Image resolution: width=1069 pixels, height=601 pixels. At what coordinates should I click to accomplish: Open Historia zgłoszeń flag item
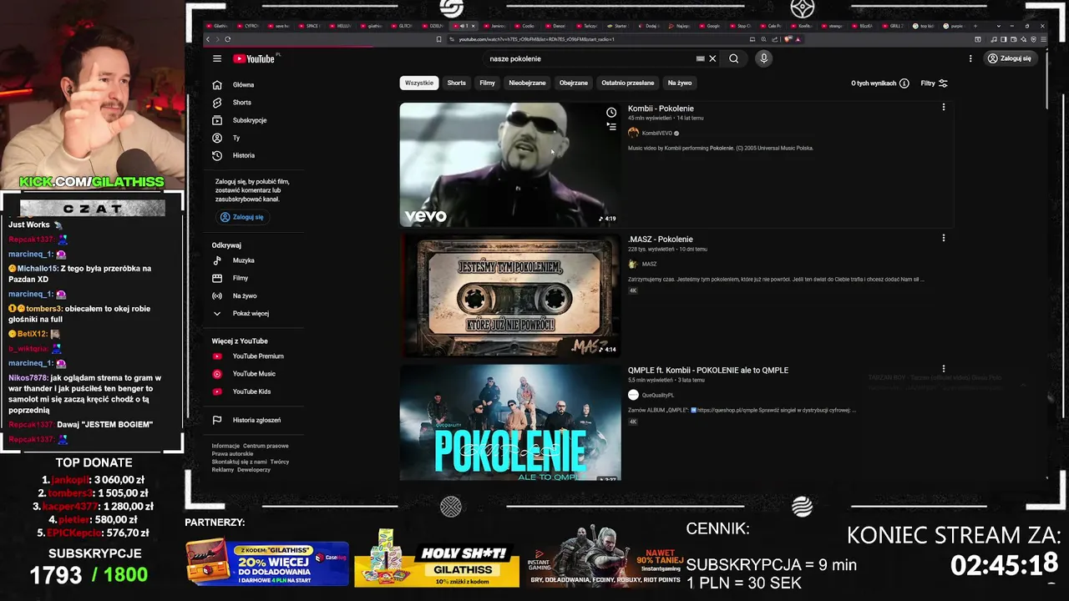tap(256, 420)
